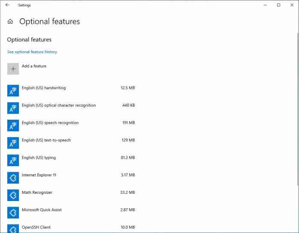The width and height of the screenshot is (299, 233).
Task: Click the English (US) handwriting language icon
Action: (x=13, y=91)
